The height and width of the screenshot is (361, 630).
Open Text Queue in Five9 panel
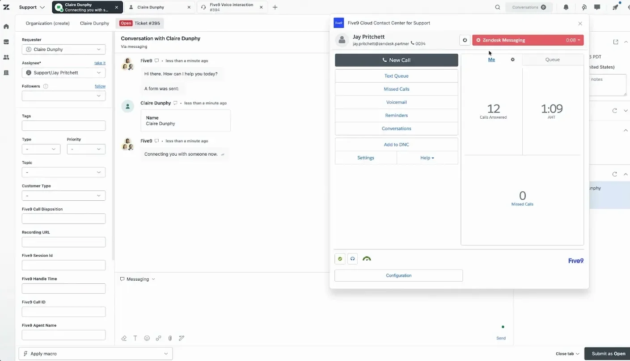pyautogui.click(x=397, y=76)
